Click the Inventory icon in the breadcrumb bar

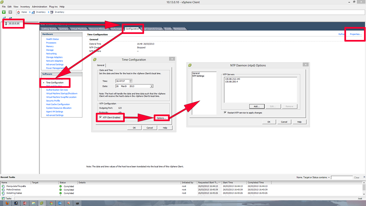(x=33, y=12)
